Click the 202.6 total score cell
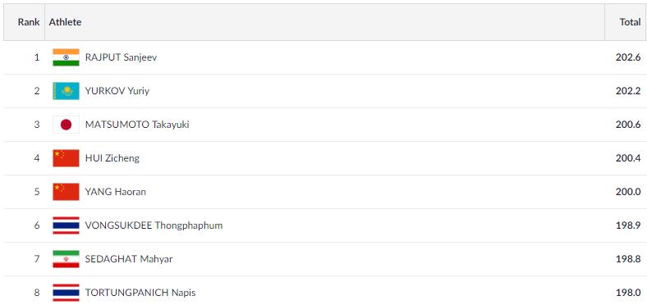 628,57
